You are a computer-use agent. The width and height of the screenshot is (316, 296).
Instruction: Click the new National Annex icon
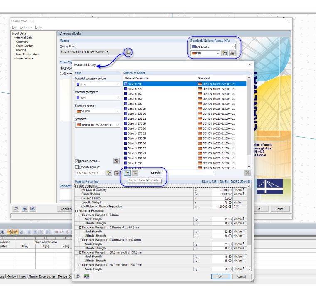pos(225,53)
